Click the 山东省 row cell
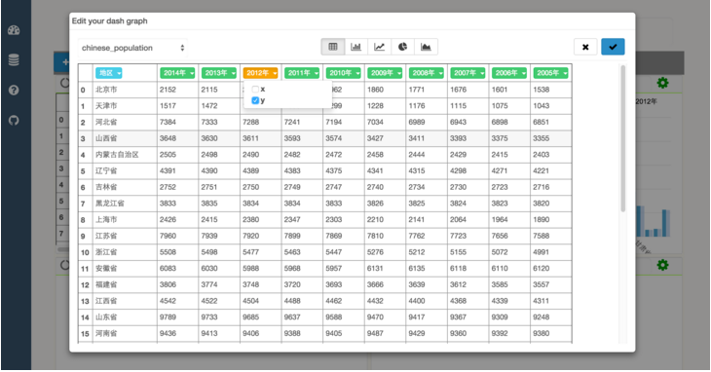Screen dimensions: 711x372 pyautogui.click(x=125, y=317)
